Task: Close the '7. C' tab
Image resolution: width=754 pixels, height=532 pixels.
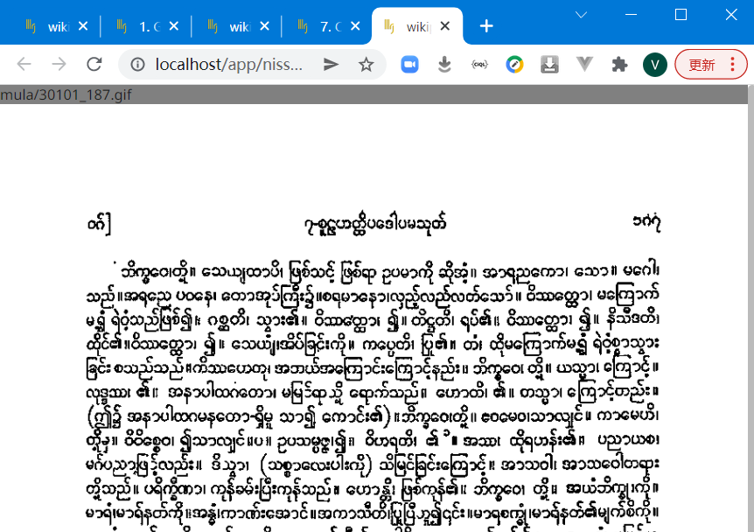Action: (355, 26)
